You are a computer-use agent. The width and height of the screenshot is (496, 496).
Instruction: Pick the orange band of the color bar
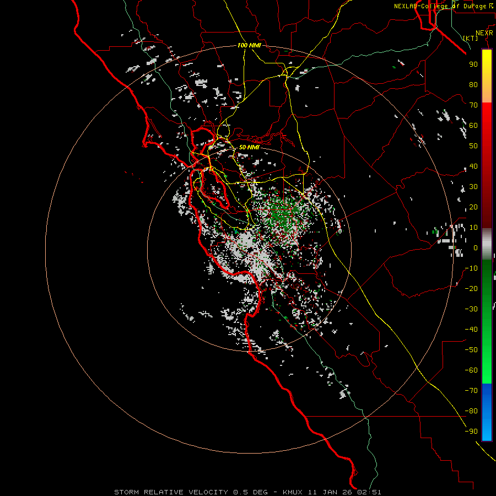click(x=487, y=93)
